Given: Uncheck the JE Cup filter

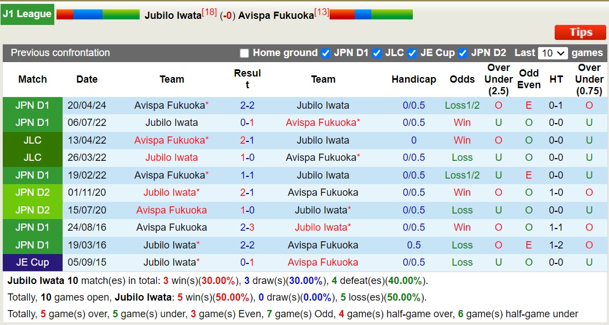Looking at the screenshot, I should tap(412, 53).
